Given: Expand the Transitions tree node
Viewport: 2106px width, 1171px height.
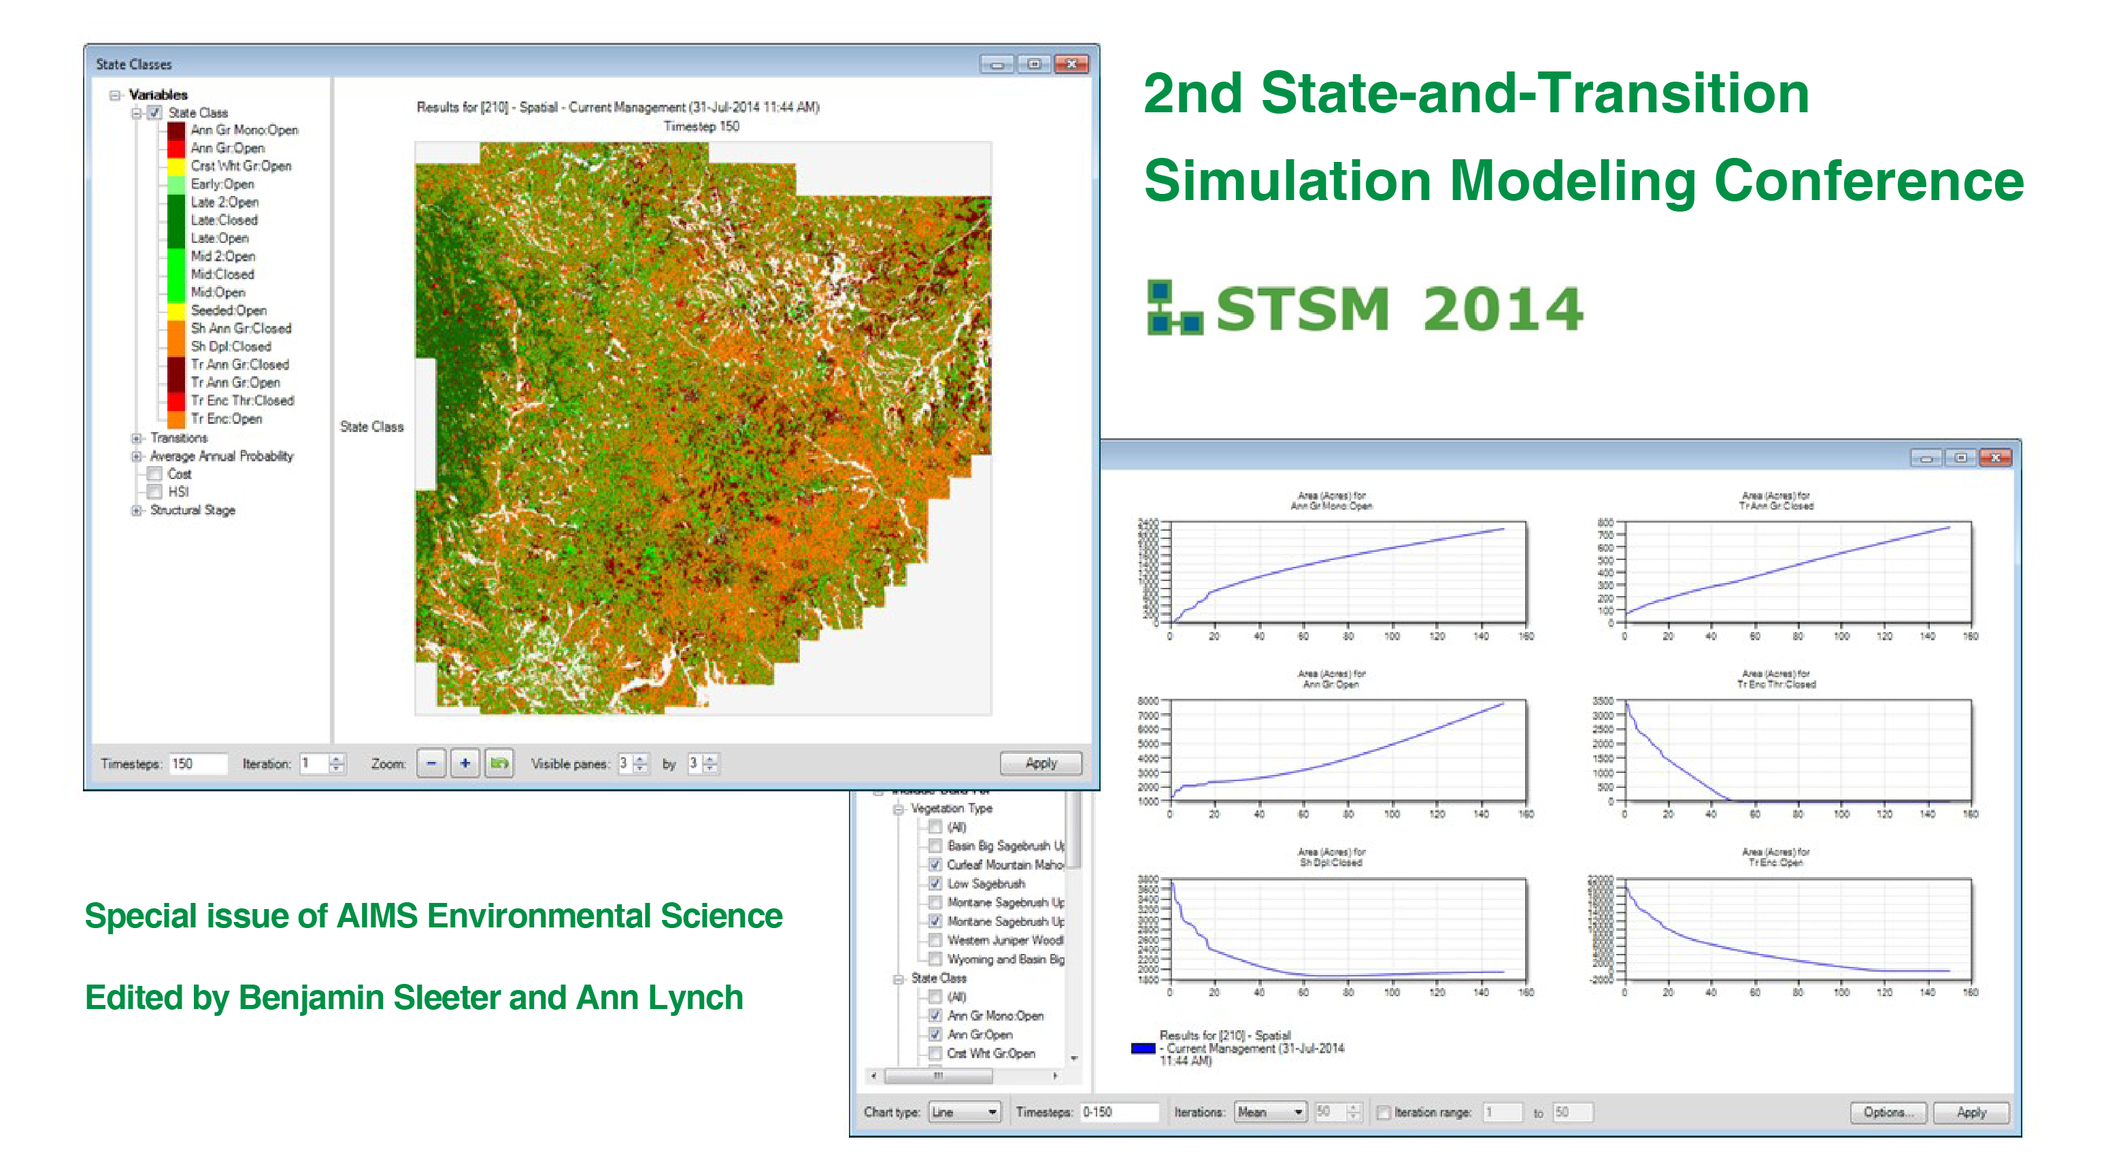Looking at the screenshot, I should coord(137,438).
